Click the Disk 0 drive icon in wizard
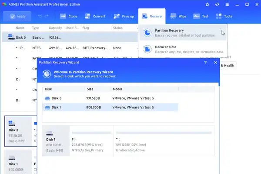 (47, 98)
